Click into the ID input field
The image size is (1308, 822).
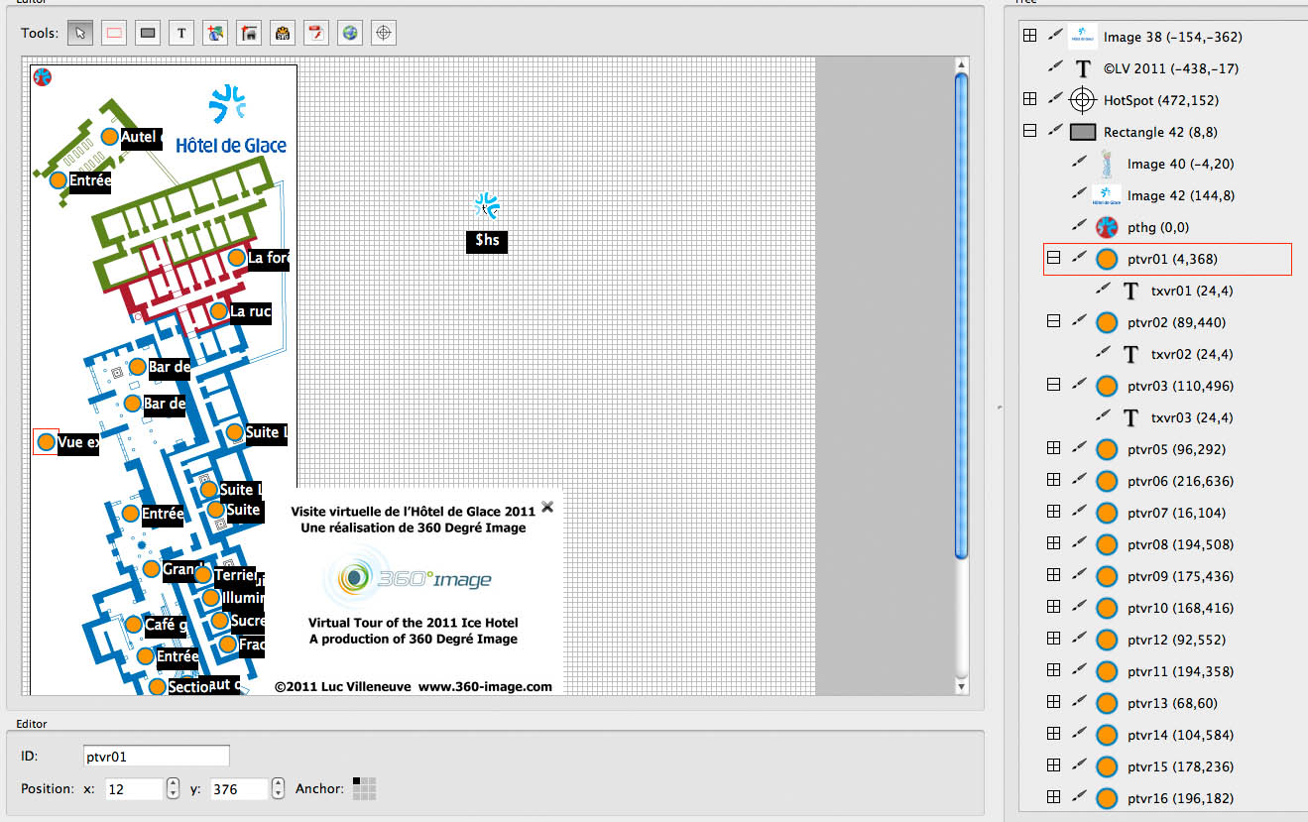[x=157, y=757]
